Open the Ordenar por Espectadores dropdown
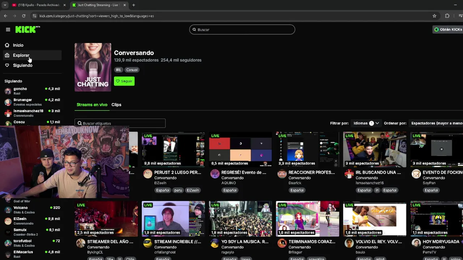Screen dimensions: 463x260 (x=437, y=123)
